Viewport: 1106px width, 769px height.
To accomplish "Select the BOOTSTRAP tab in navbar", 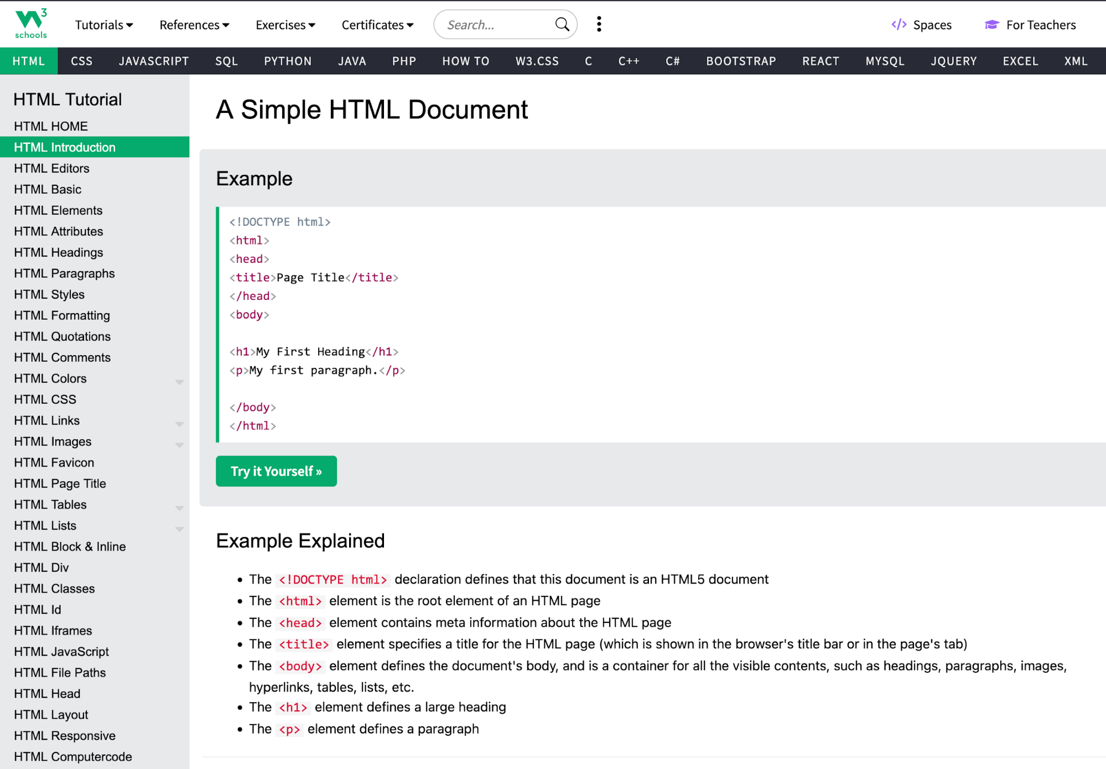I will click(741, 61).
